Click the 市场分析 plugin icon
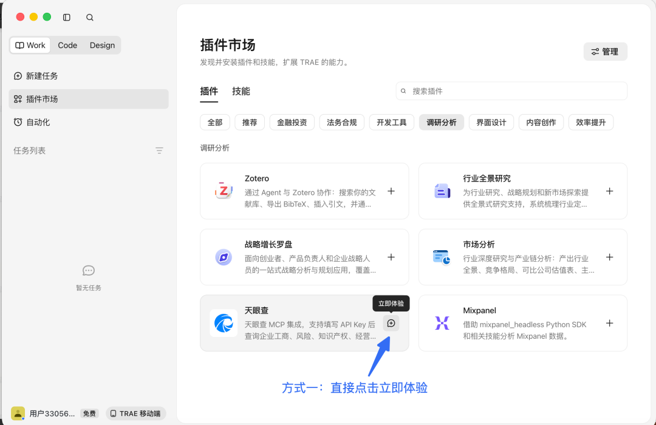The image size is (656, 425). pos(442,257)
